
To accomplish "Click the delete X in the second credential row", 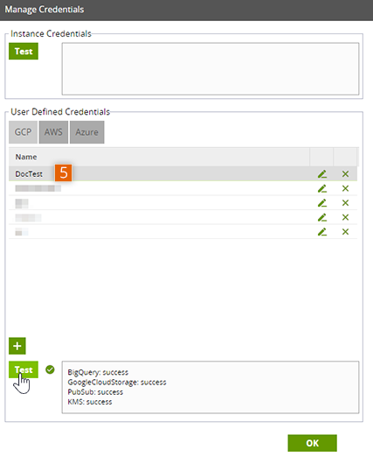I will pyautogui.click(x=345, y=188).
